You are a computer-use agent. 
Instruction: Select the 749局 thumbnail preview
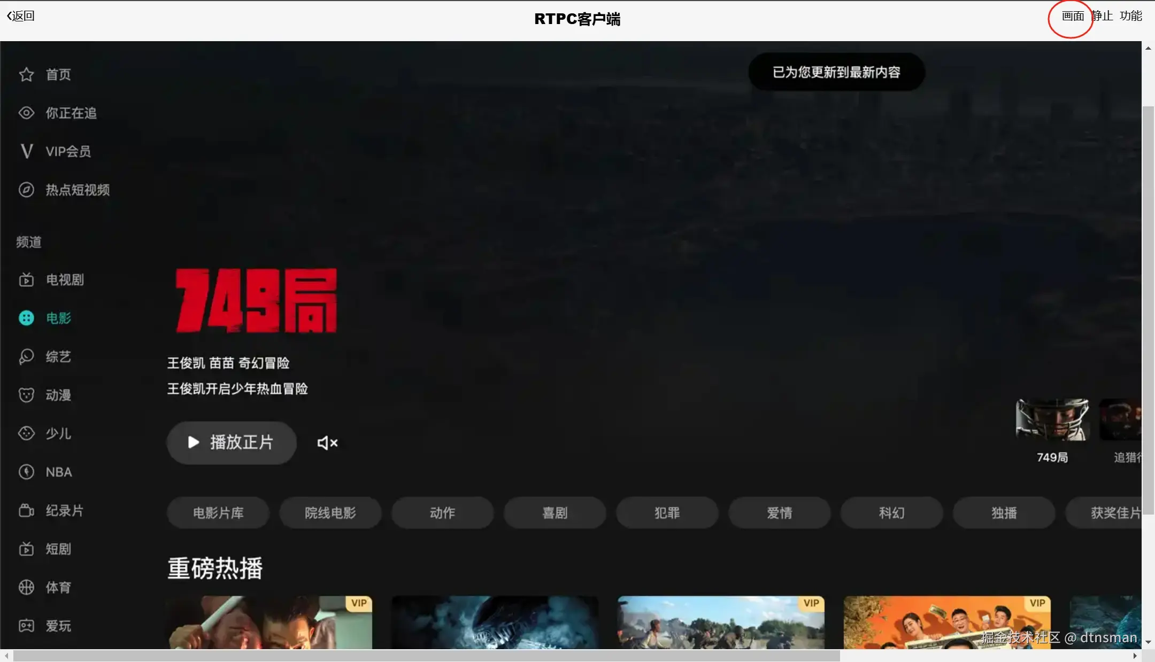click(x=1052, y=420)
